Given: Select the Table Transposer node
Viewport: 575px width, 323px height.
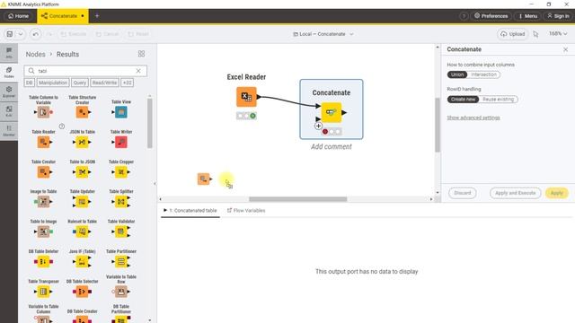Looking at the screenshot, I should pos(43,292).
